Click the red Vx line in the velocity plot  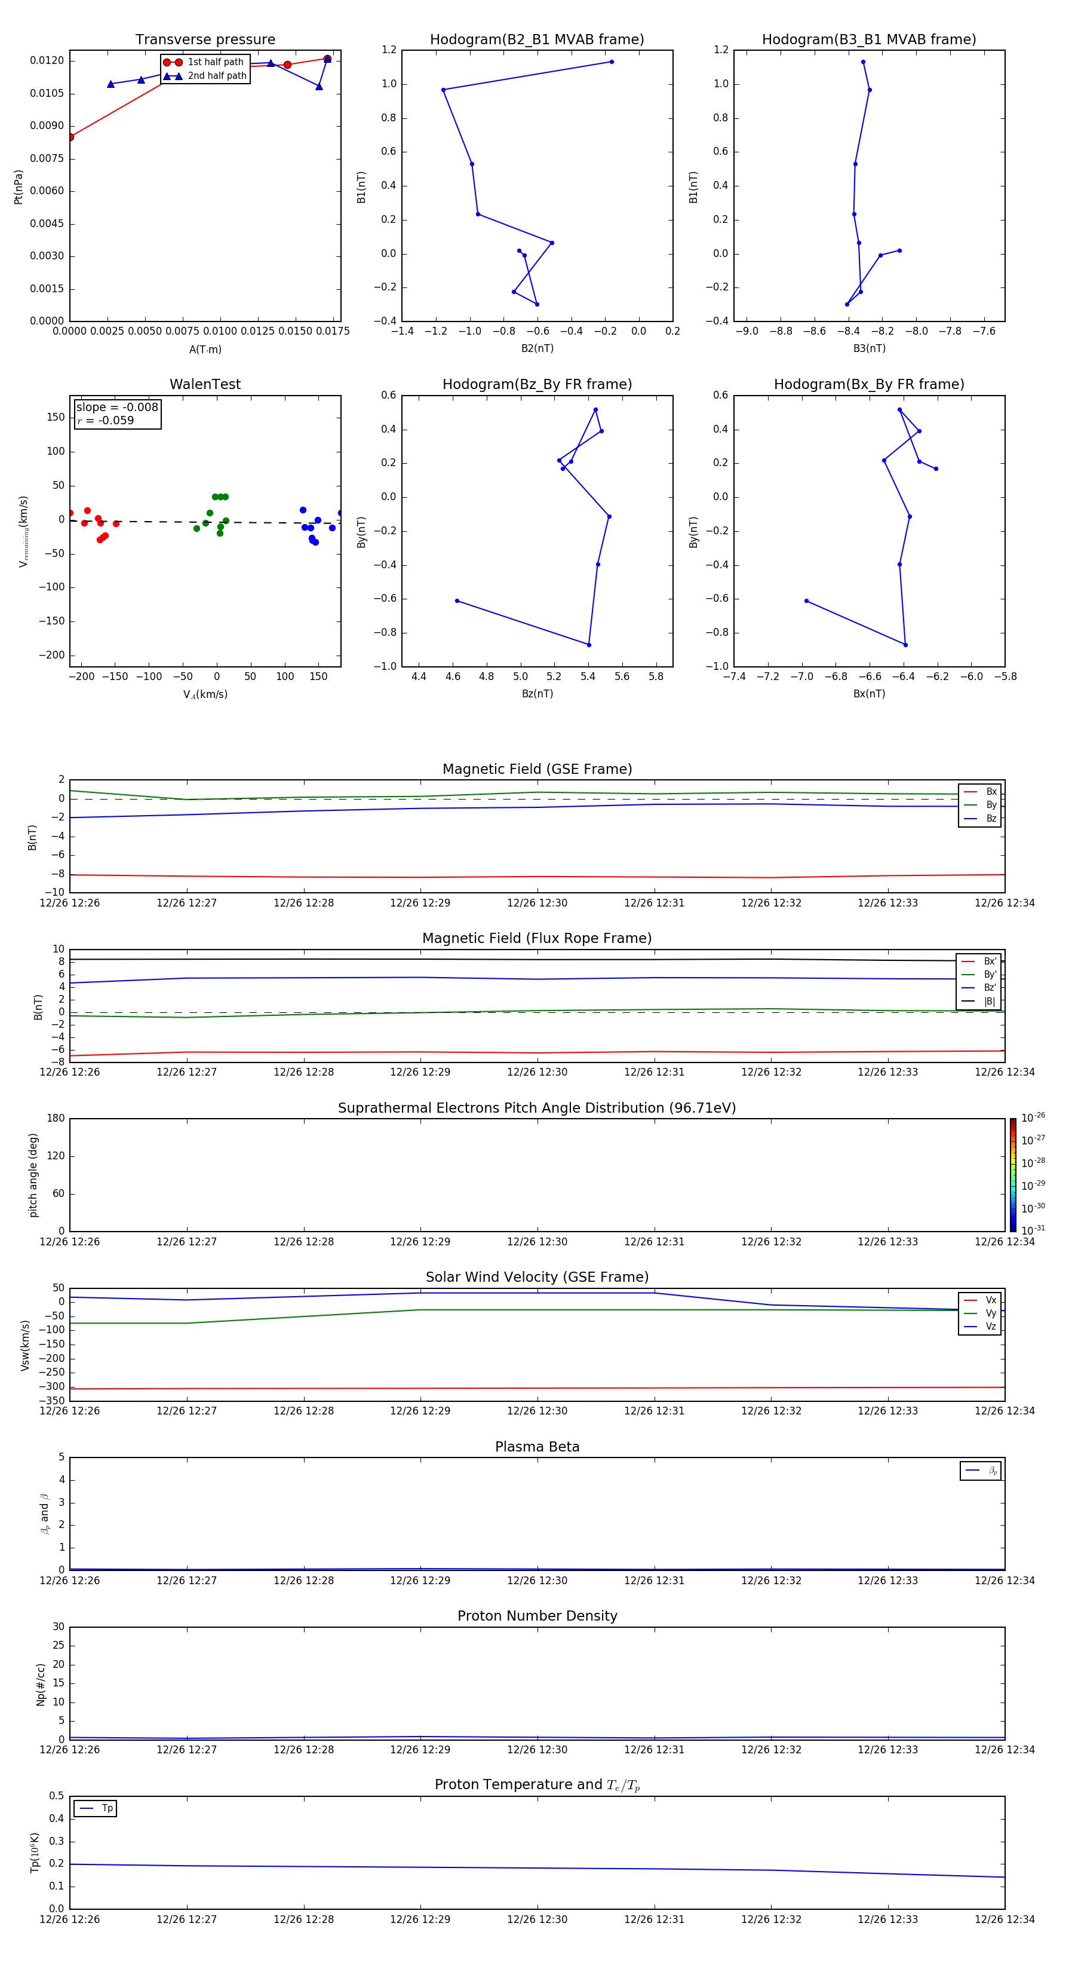537,1388
